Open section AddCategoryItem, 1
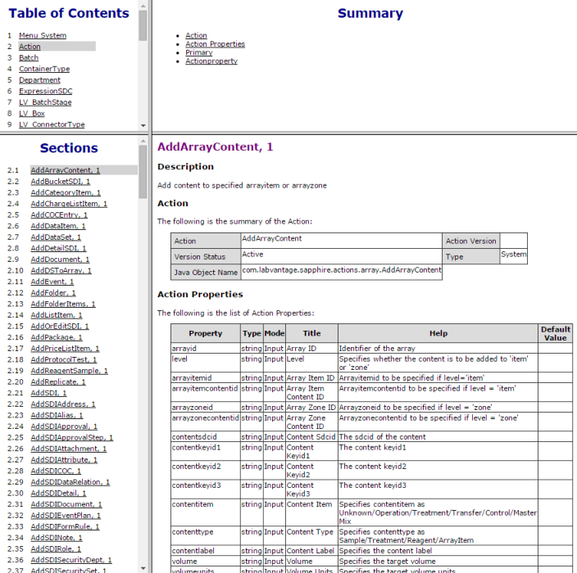Viewport: 577px width, 573px height. coord(66,192)
